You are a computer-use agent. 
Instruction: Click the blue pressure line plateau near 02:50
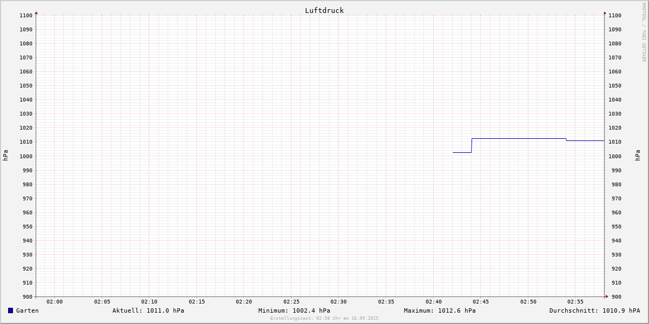point(528,139)
